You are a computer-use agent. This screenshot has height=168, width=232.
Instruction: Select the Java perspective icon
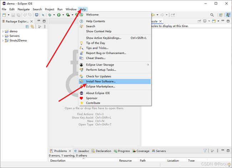(228, 15)
